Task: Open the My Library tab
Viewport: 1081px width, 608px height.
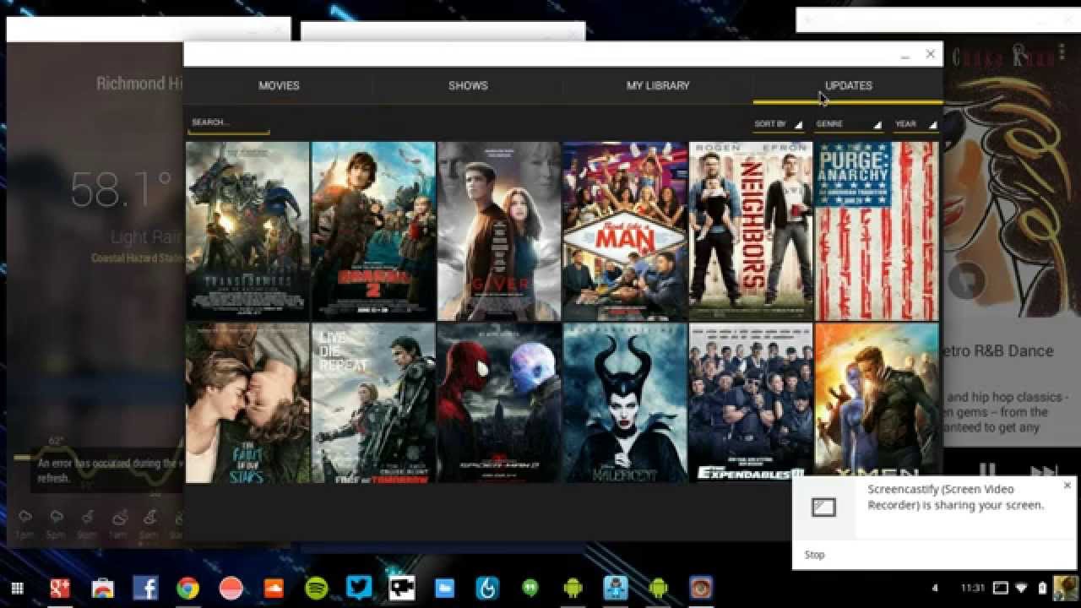Action: tap(658, 85)
